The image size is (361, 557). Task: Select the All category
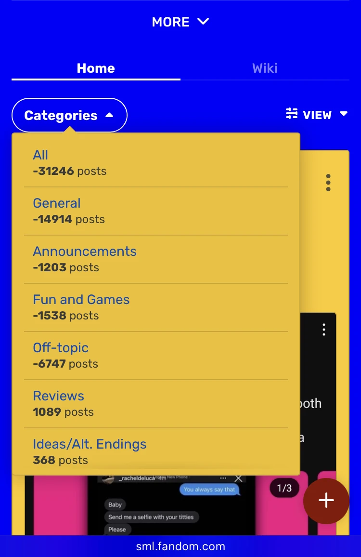click(x=40, y=155)
